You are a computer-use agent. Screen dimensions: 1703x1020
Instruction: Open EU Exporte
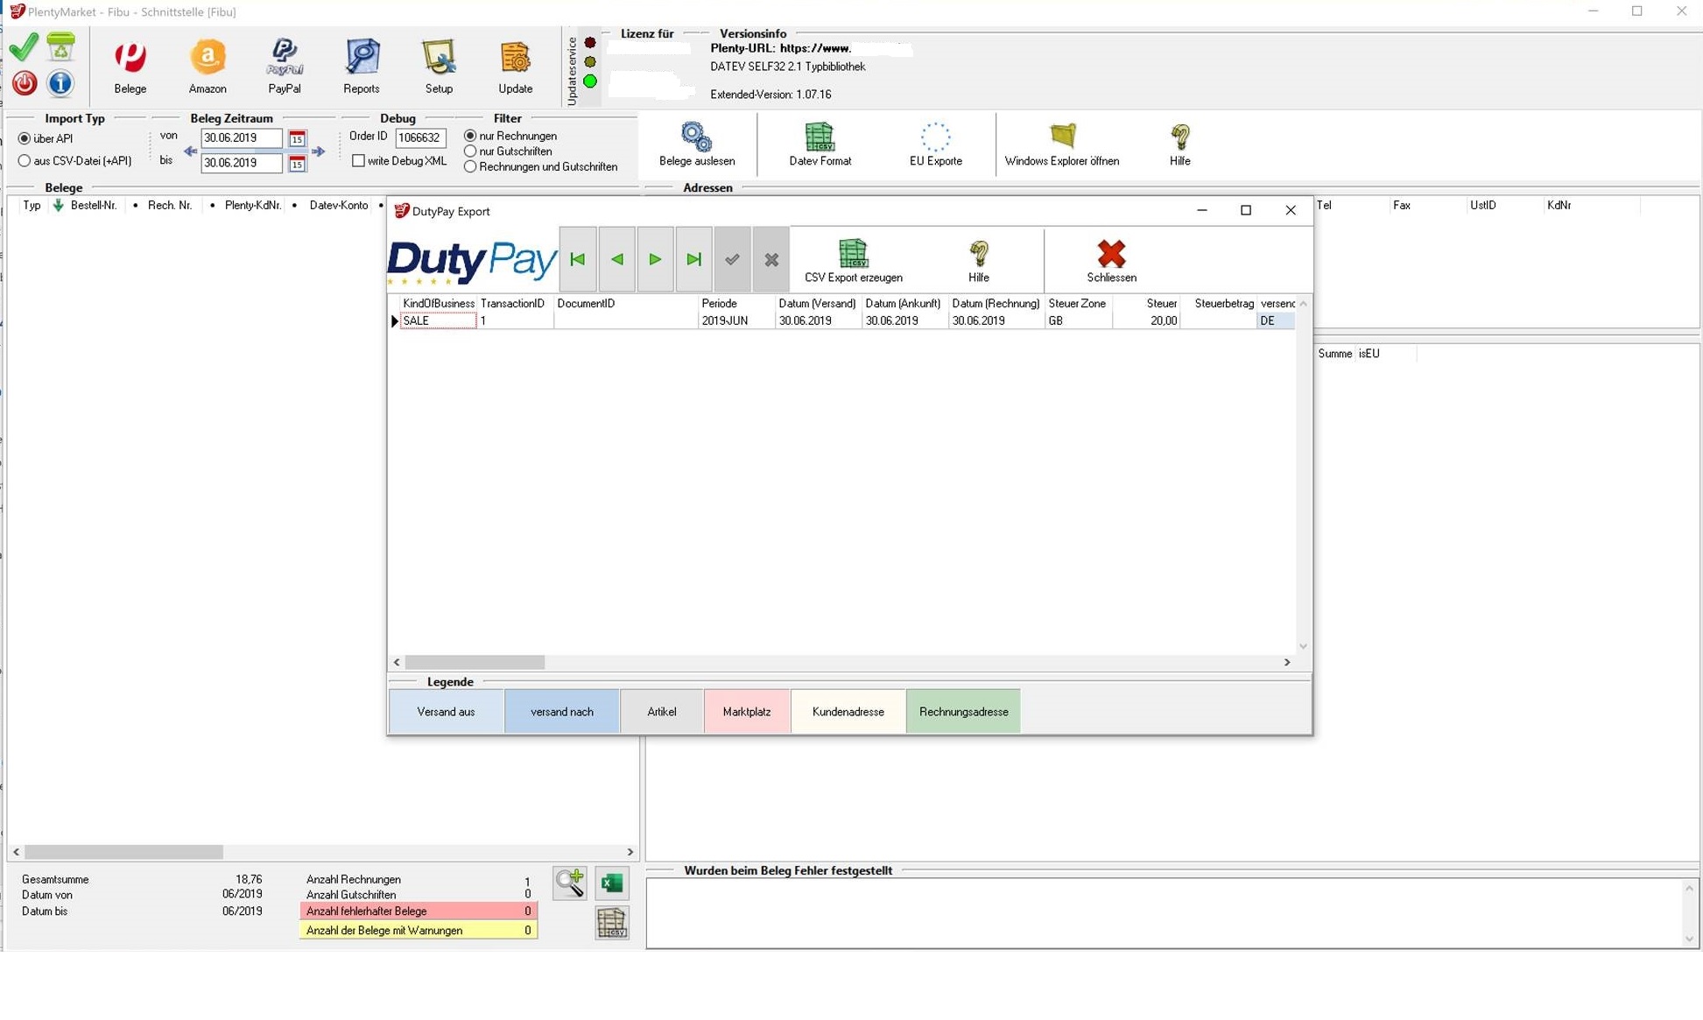936,144
